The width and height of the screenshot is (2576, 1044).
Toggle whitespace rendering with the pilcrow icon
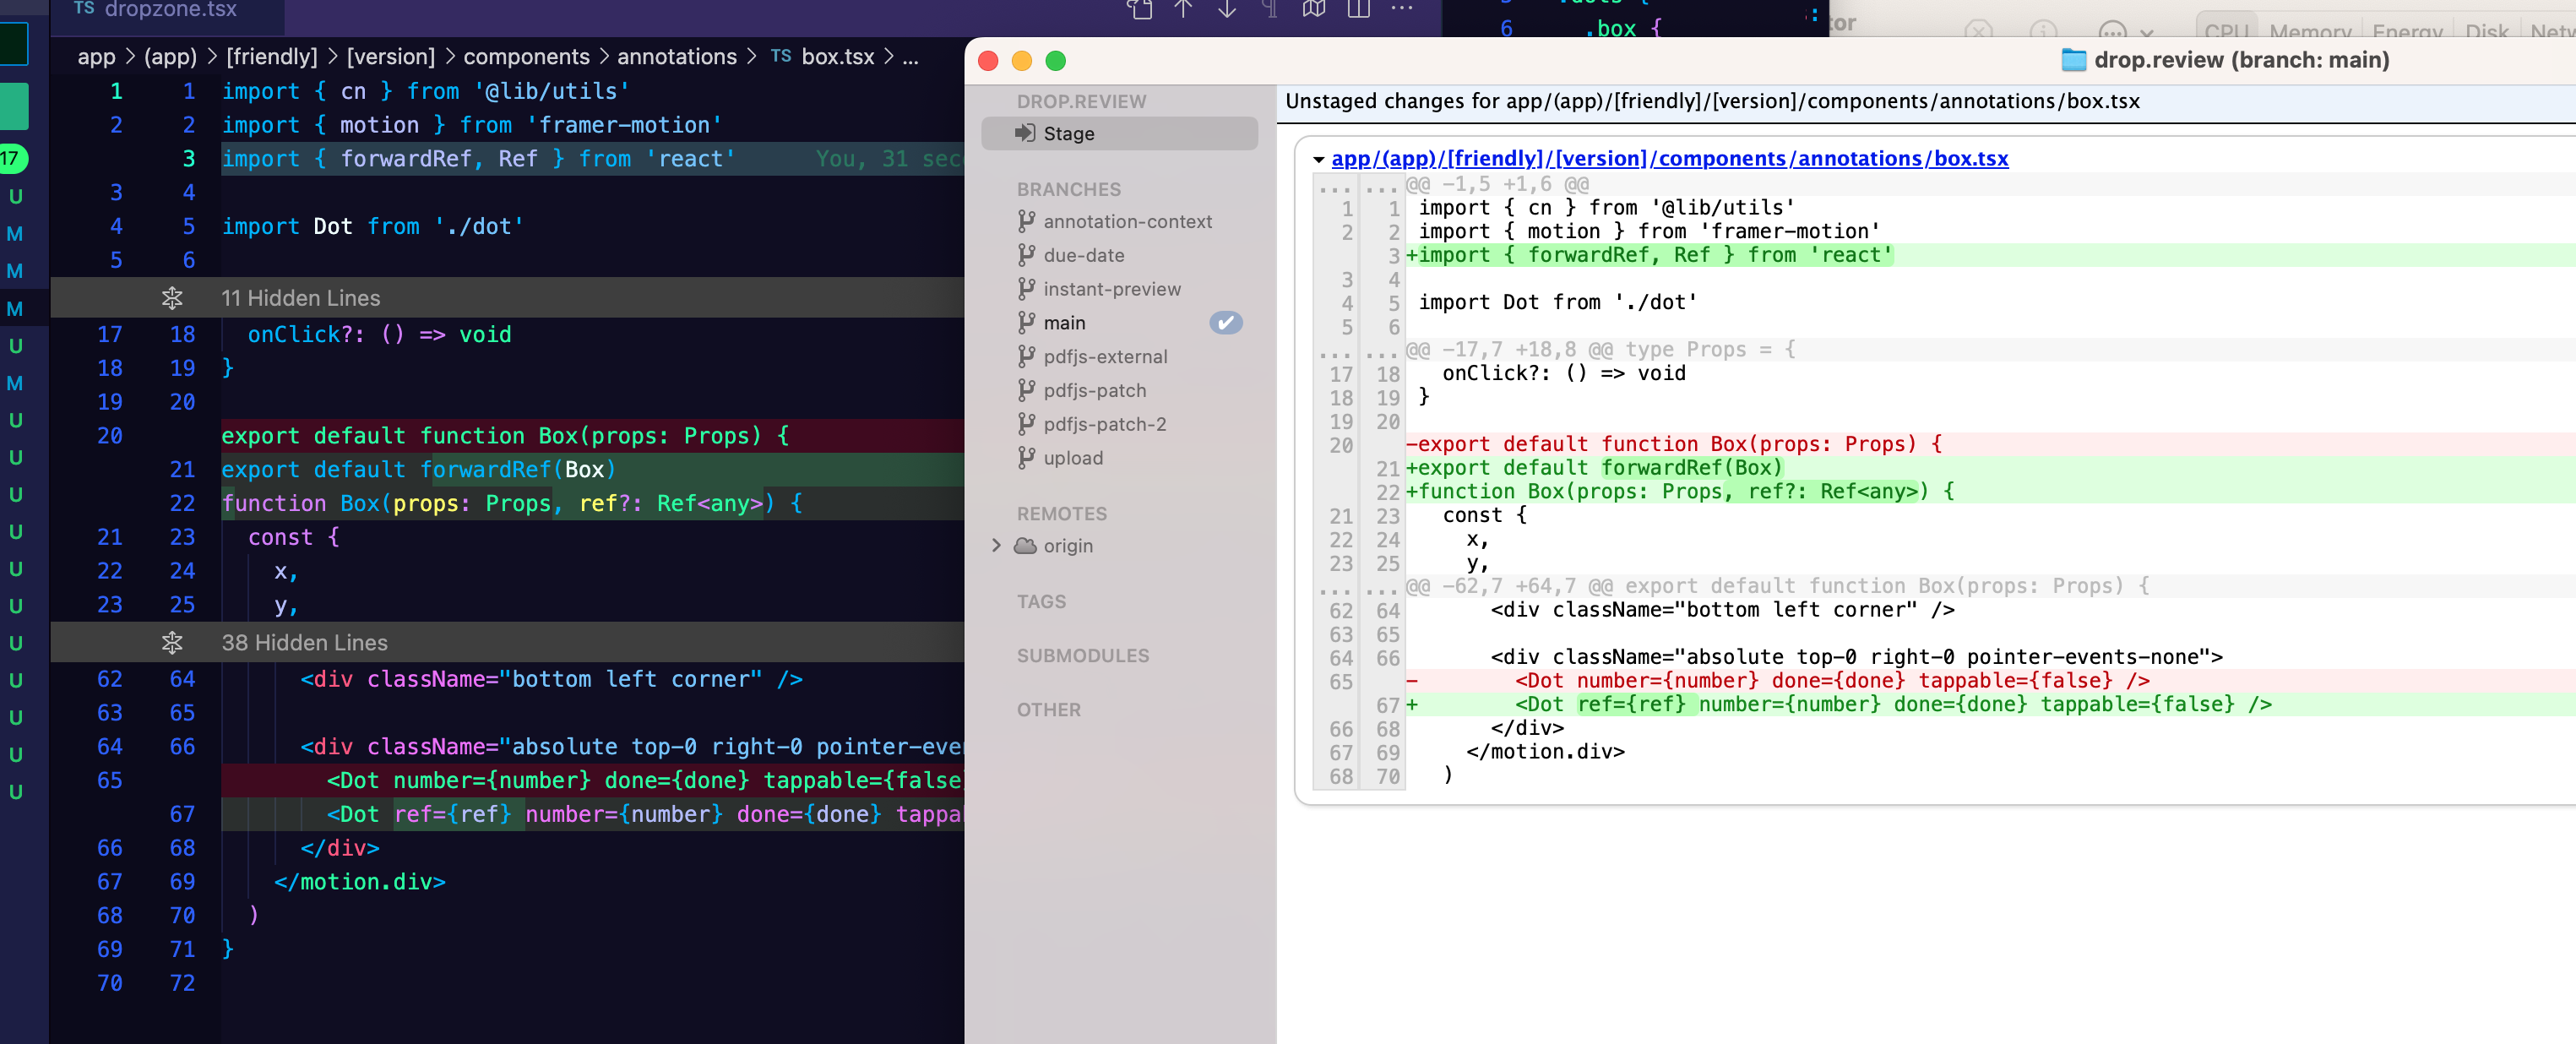[1269, 11]
